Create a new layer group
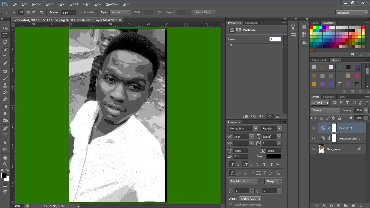Image resolution: width=370 pixels, height=208 pixels. pyautogui.click(x=346, y=206)
